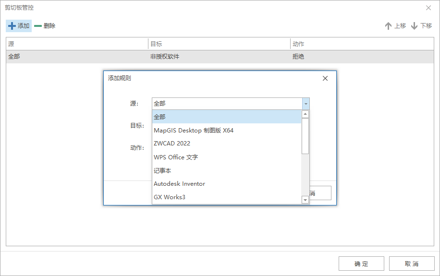Click the 源 combo box text field
The height and width of the screenshot is (276, 440).
pyautogui.click(x=227, y=104)
